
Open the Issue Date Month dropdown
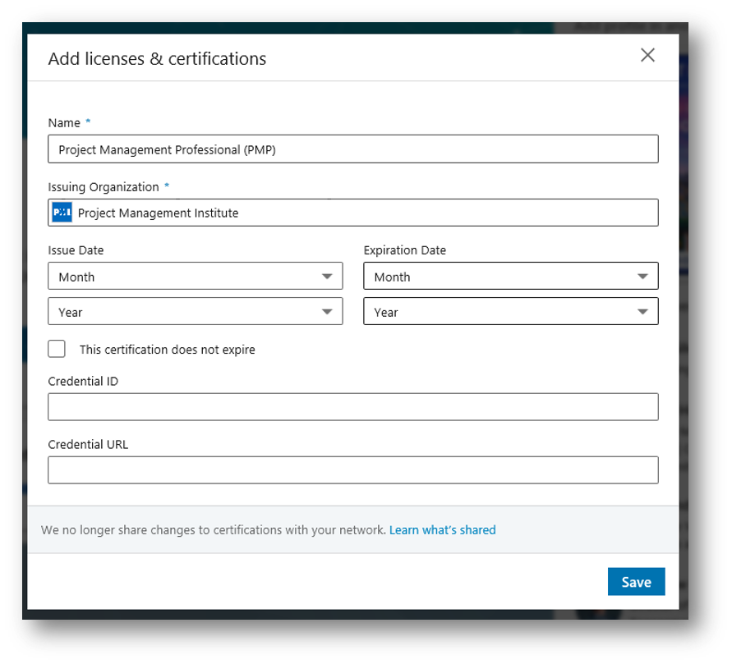[196, 276]
